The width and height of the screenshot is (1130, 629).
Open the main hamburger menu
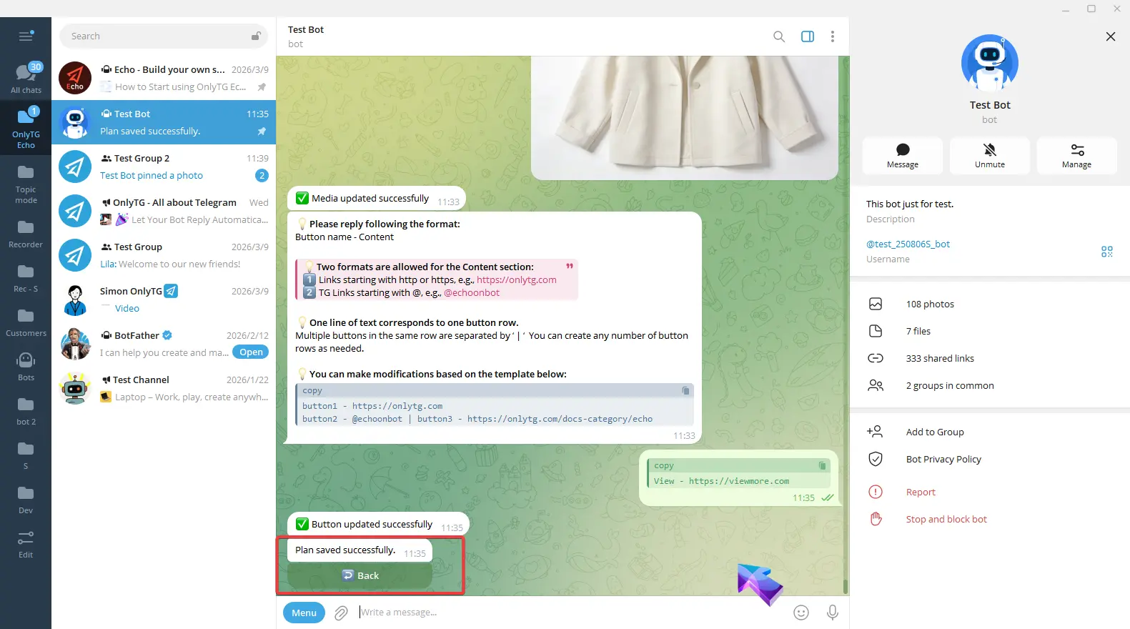pyautogui.click(x=26, y=36)
